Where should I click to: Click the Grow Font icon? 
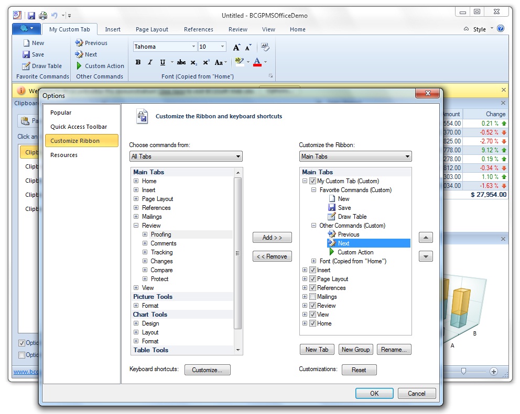[236, 47]
